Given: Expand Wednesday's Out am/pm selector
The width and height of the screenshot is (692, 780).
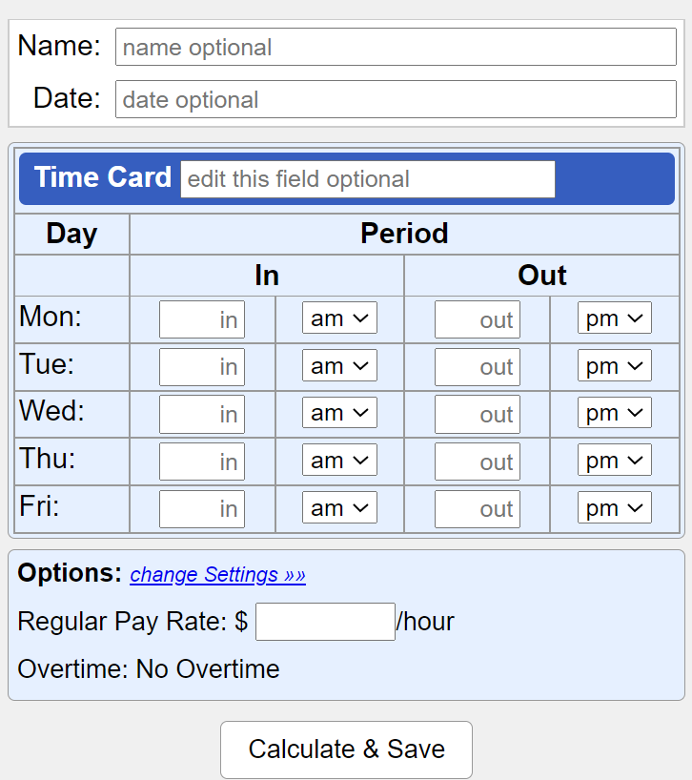Looking at the screenshot, I should point(614,413).
